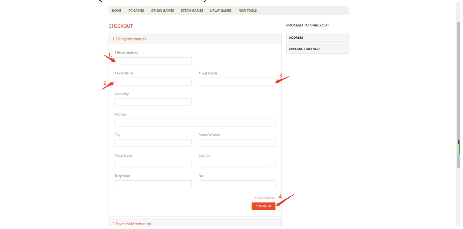This screenshot has height=229, width=463.
Task: Focus the City input box
Action: point(153,143)
